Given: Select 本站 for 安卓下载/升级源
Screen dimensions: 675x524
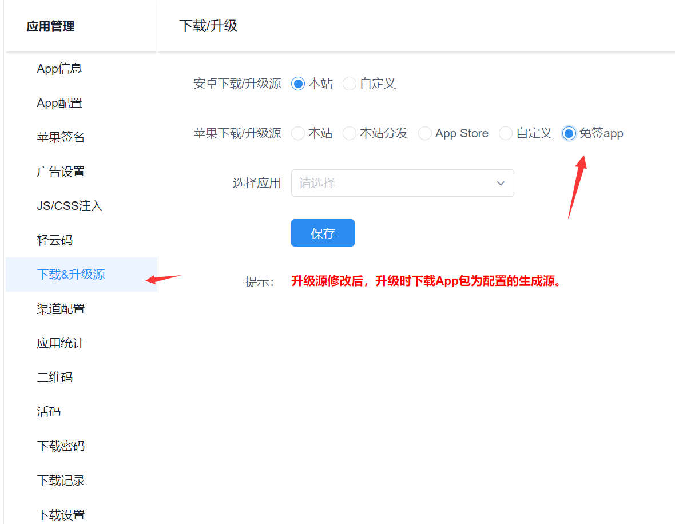Looking at the screenshot, I should click(298, 84).
